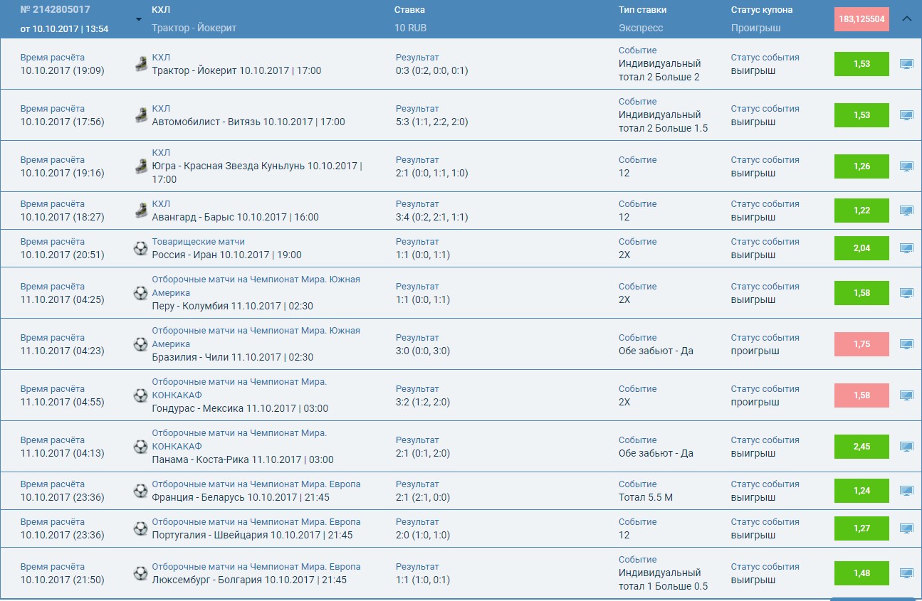Click the total coefficient 183,125504
The height and width of the screenshot is (601, 922).
click(861, 19)
